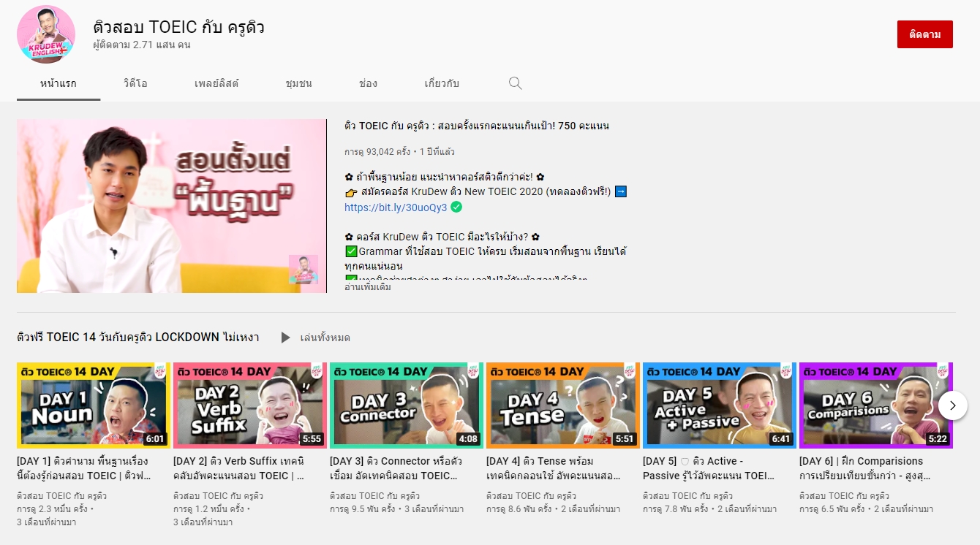The width and height of the screenshot is (980, 545).
Task: Click the [DAY 5] Active-Passive title
Action: point(709,468)
